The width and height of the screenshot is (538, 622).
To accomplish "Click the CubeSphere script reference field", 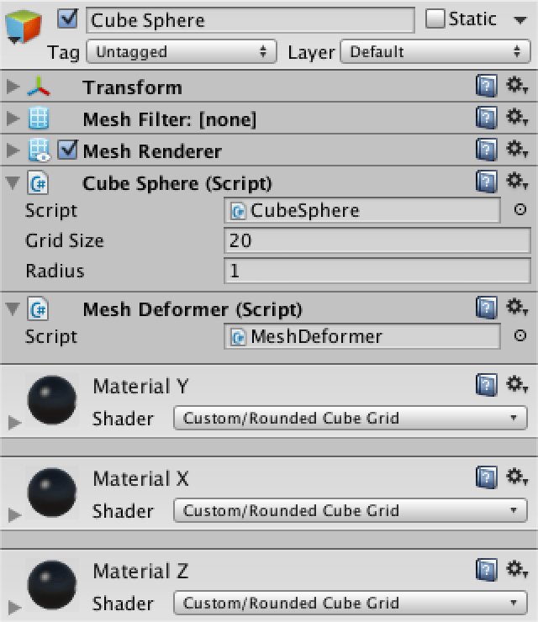I will [361, 210].
